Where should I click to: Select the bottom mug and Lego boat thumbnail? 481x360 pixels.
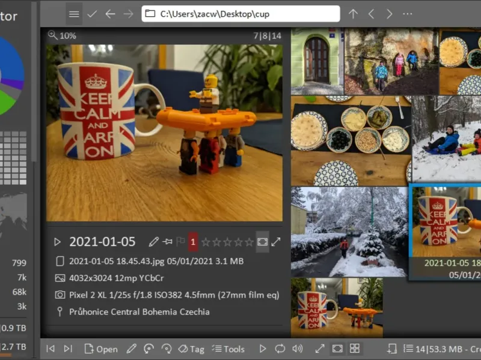337,308
